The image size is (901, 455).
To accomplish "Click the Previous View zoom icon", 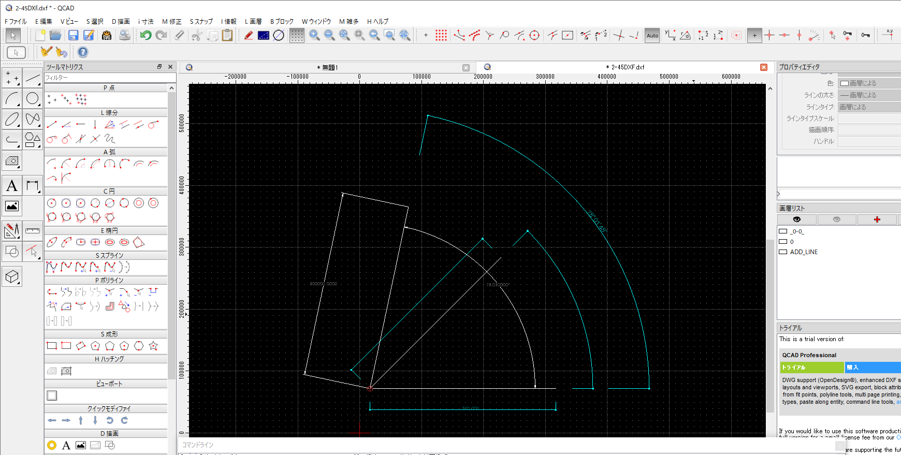I will pyautogui.click(x=374, y=35).
